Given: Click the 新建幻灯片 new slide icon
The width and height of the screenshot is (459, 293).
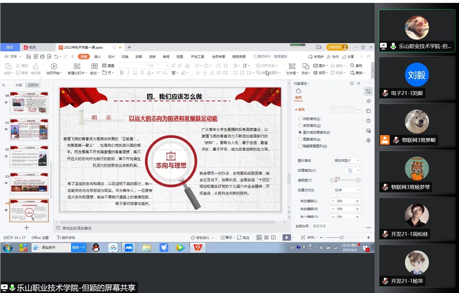Looking at the screenshot, I should click(77, 66).
